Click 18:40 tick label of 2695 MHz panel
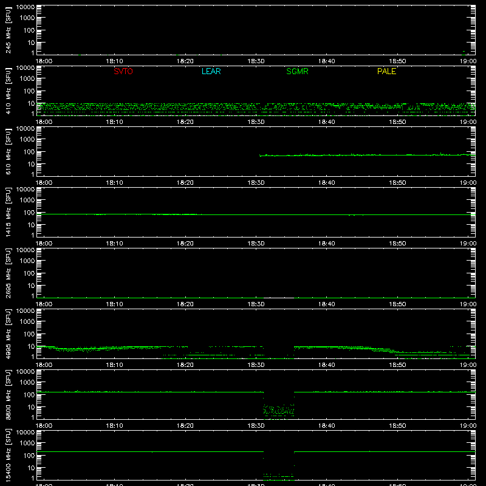 [x=326, y=304]
